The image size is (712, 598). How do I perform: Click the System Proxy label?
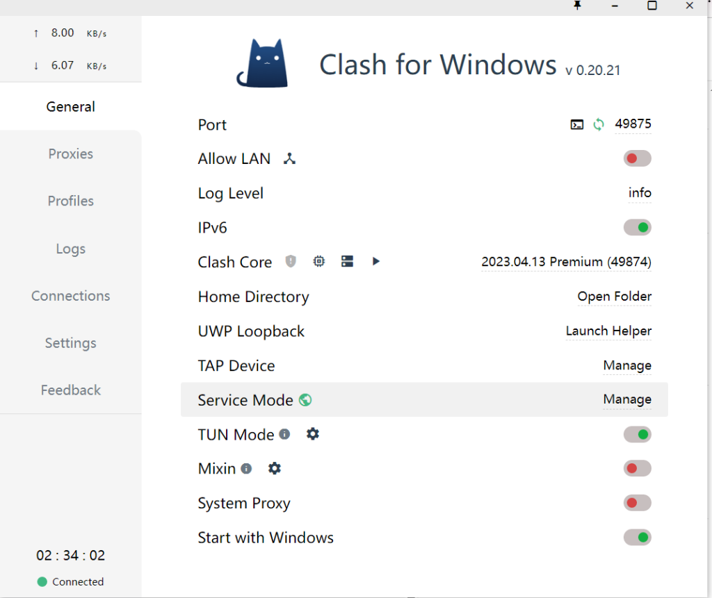[244, 503]
